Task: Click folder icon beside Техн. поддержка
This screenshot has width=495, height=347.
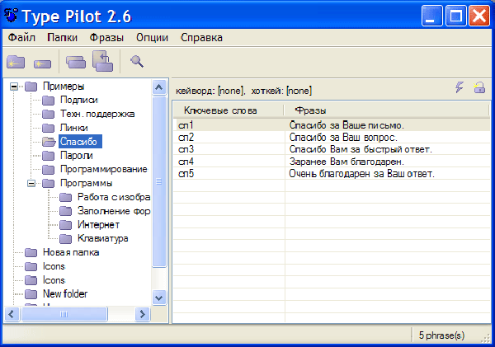Action: 49,114
